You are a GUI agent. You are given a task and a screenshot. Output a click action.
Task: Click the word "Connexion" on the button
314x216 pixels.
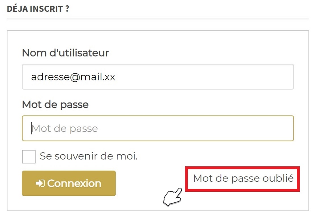tap(74, 184)
